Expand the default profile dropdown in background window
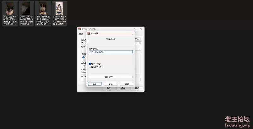Image resolution: width=253 pixels, height=129 pixels. [x=139, y=49]
